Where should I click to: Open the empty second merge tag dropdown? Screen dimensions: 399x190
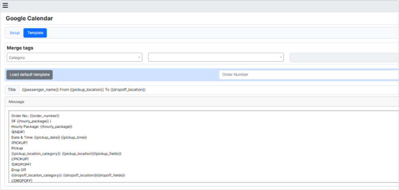[x=216, y=57]
